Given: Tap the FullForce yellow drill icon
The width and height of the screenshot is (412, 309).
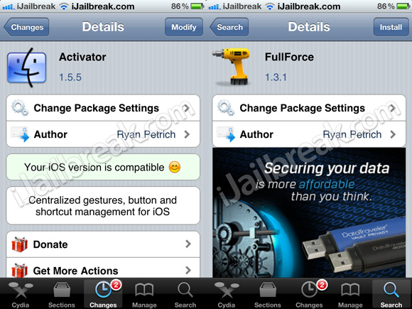Looking at the screenshot, I should [x=232, y=66].
